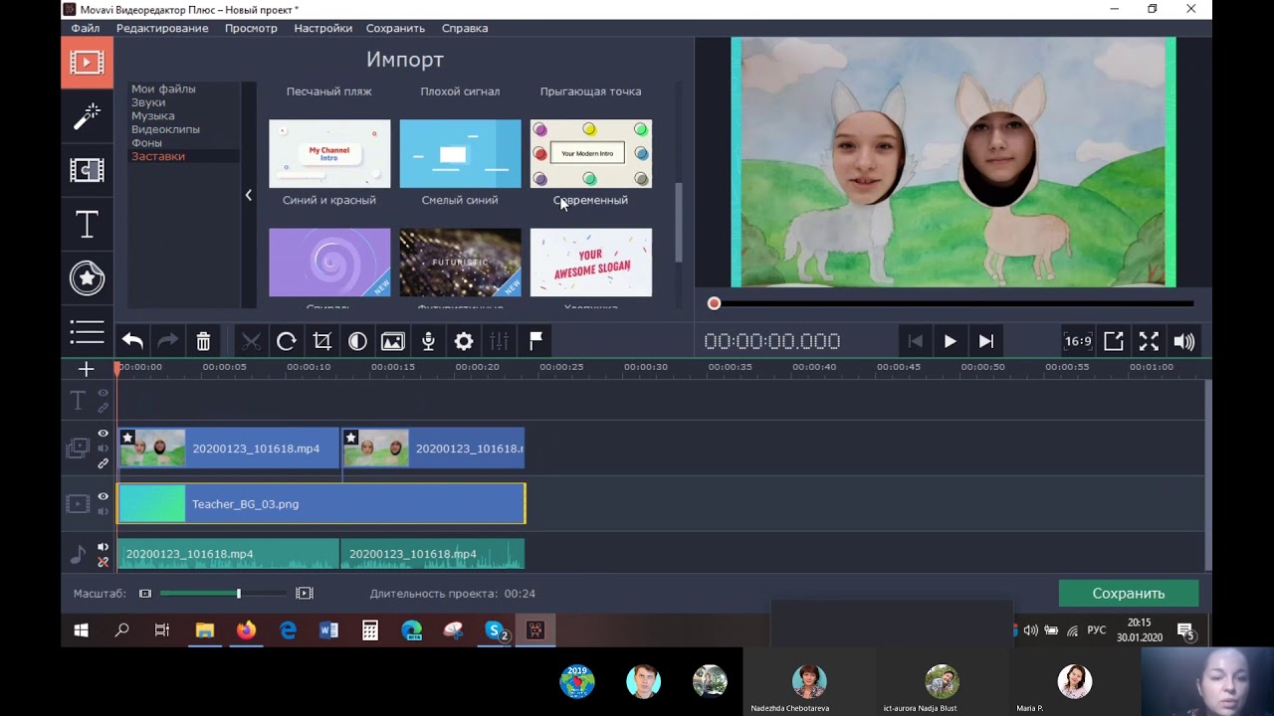
Task: Click the Redo arrow
Action: [x=168, y=341]
